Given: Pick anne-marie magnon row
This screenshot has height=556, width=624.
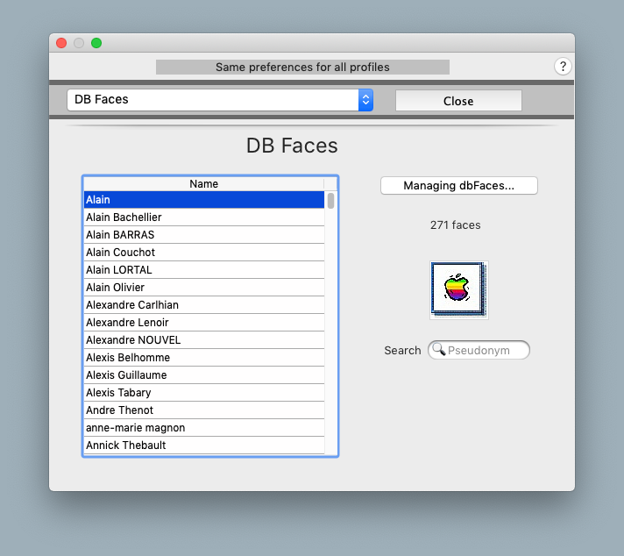Looking at the screenshot, I should (203, 428).
